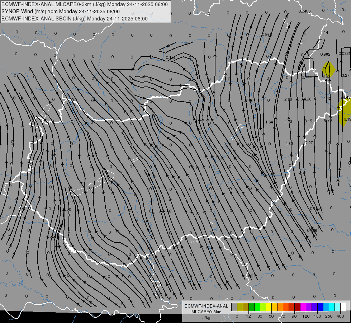Click the 0.0406 value on the map
351x323 pixels.
304,11
